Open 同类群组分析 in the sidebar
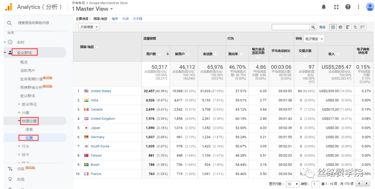375x189 pixels. tap(31, 87)
